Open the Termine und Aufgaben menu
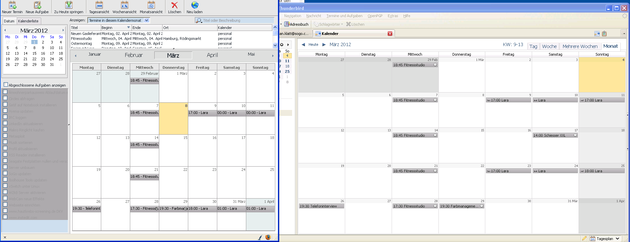This screenshot has width=630, height=242. tap(344, 16)
